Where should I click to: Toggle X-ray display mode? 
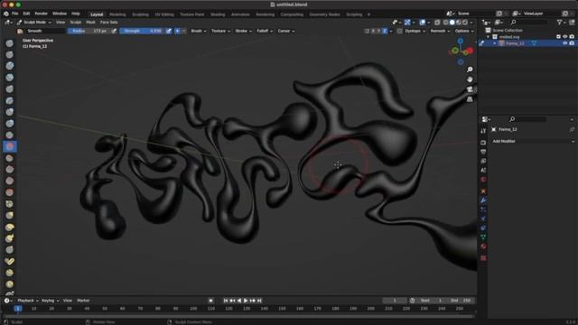(437, 23)
